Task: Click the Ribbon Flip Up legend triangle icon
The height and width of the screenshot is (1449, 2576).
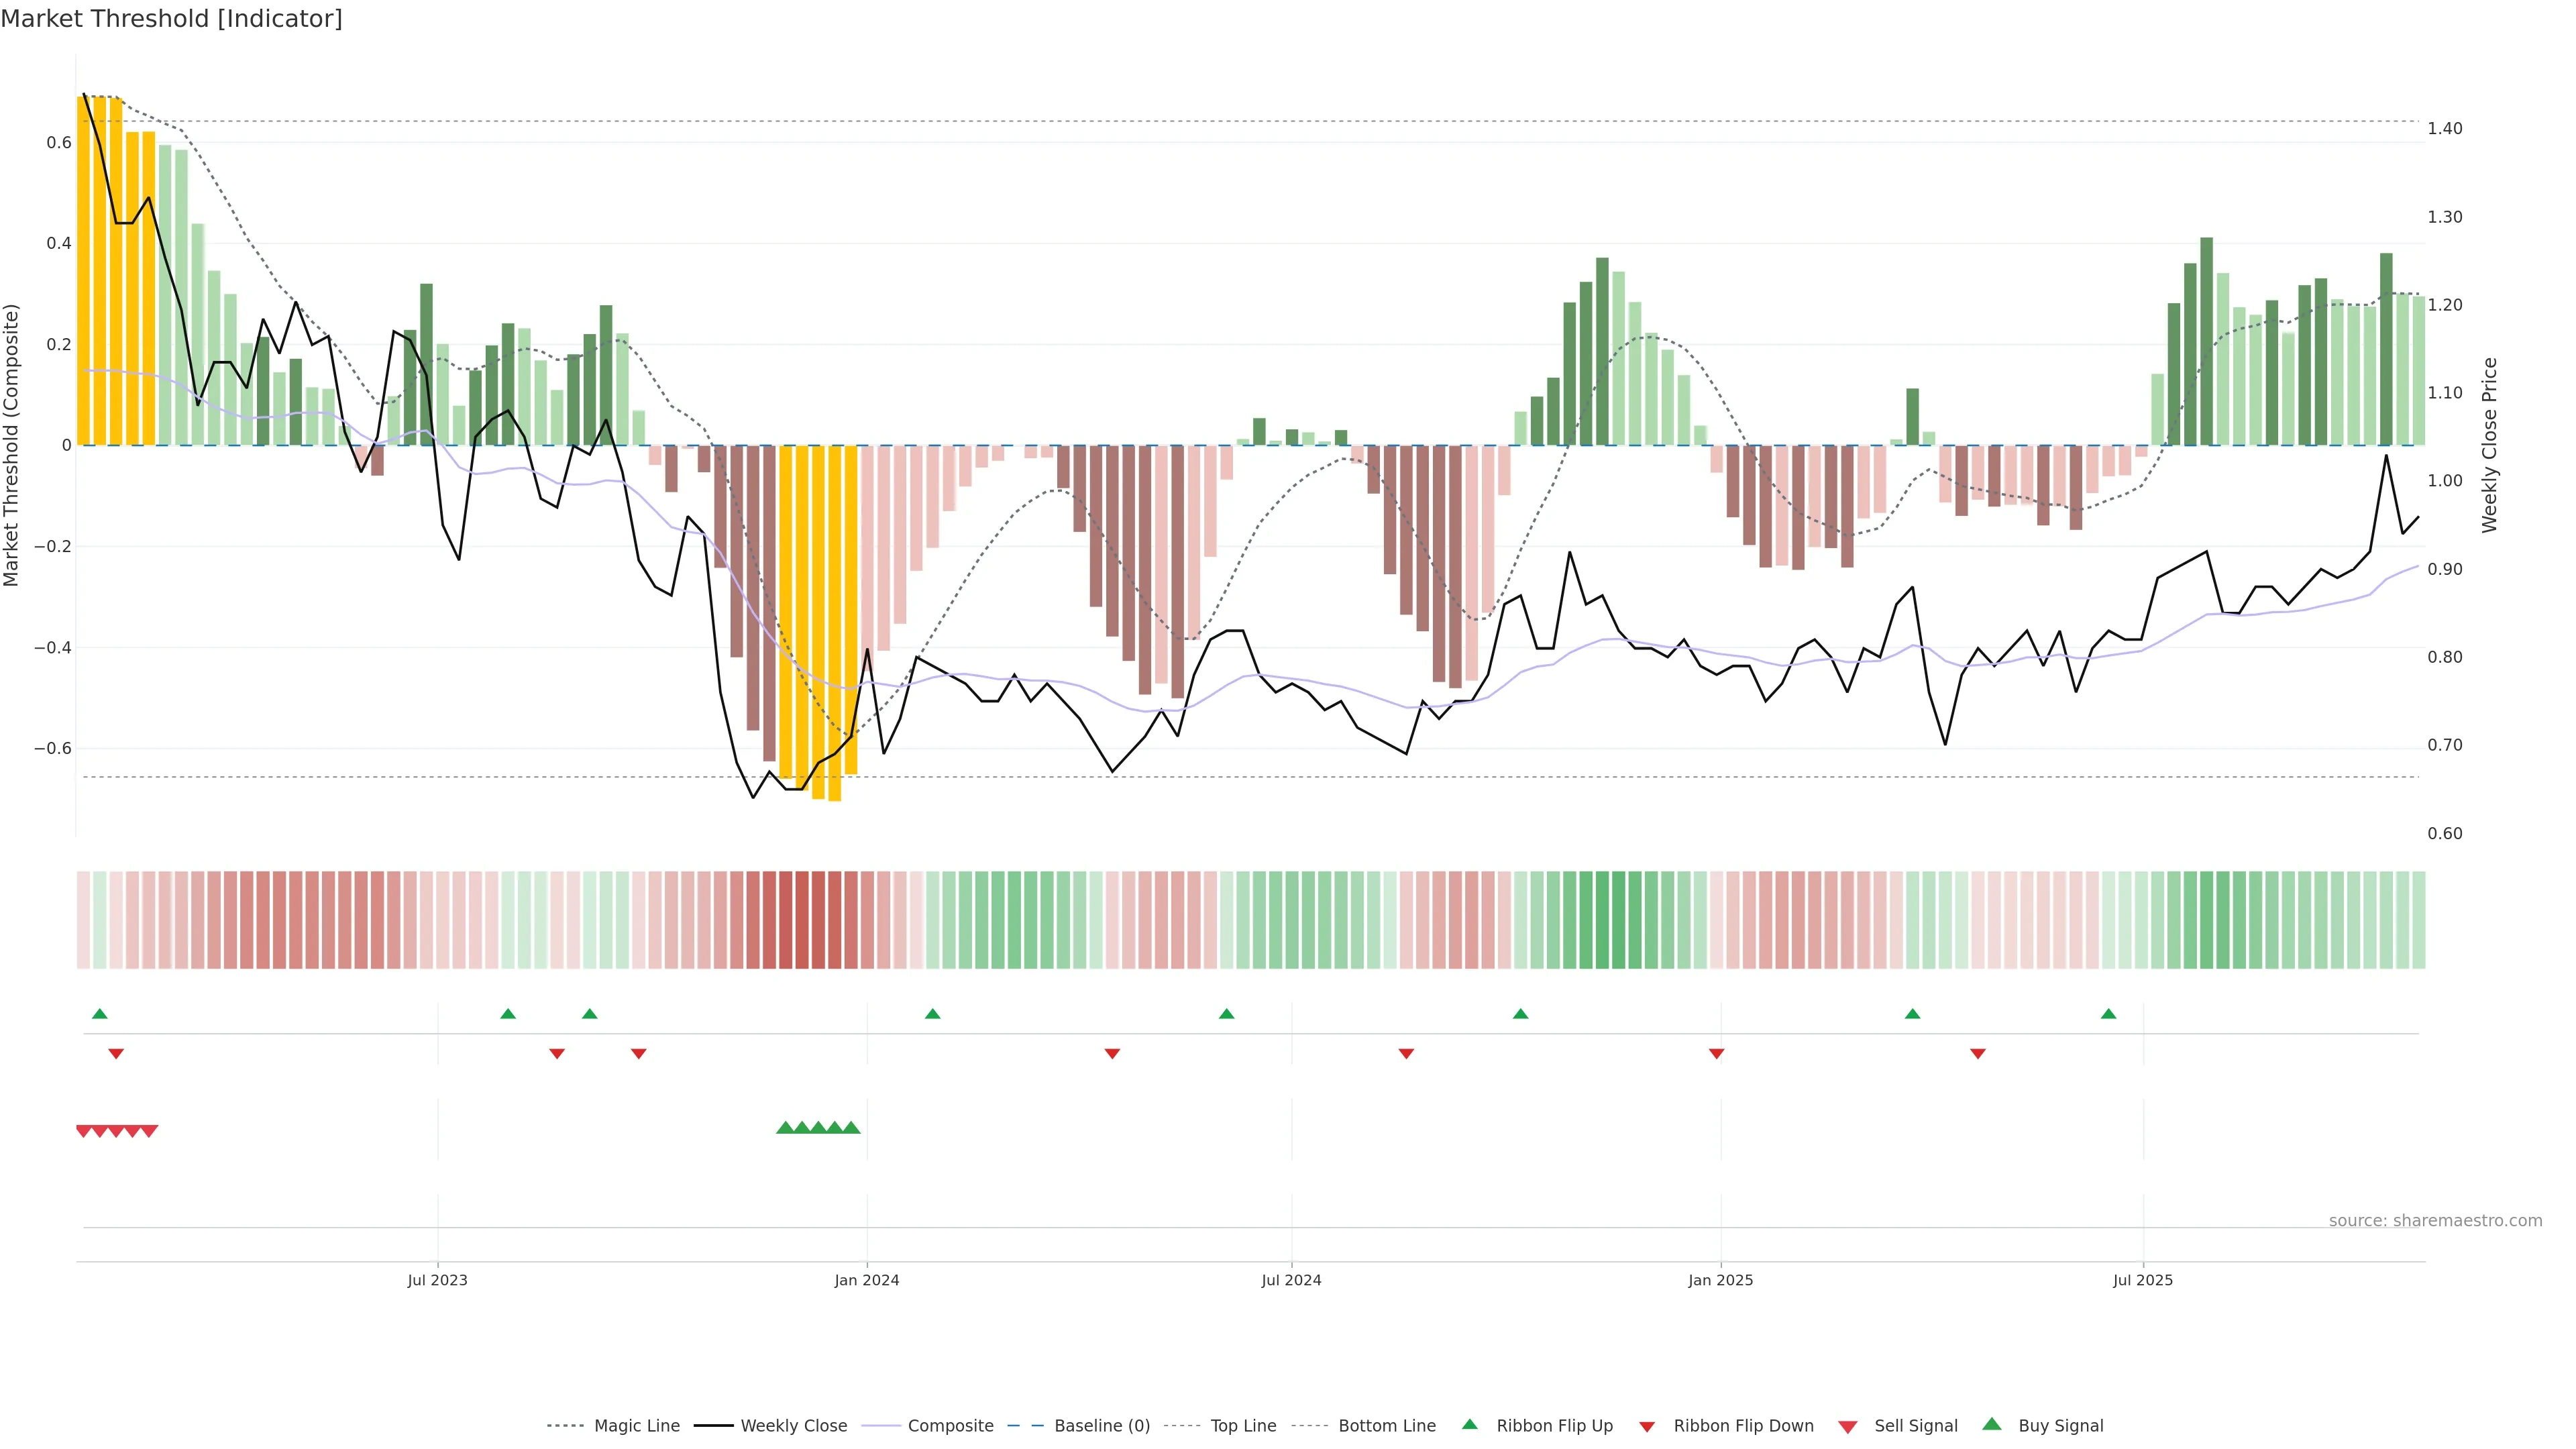Action: 1469,1424
